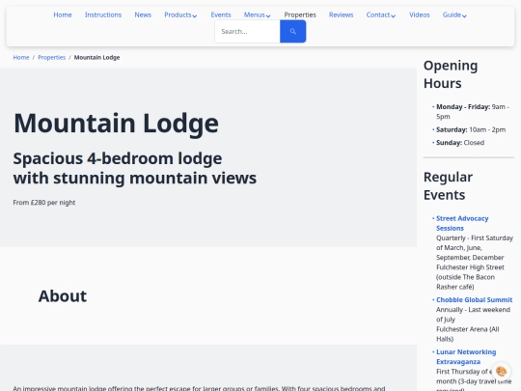Click the Saturday 10am - 2pm entry

[471, 129]
